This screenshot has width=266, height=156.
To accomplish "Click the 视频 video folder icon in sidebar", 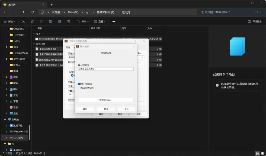I will [11, 77].
